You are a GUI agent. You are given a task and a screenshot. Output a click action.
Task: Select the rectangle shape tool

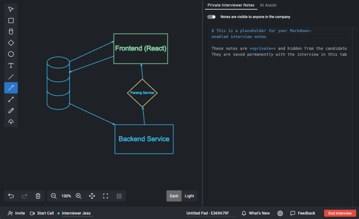[11, 21]
